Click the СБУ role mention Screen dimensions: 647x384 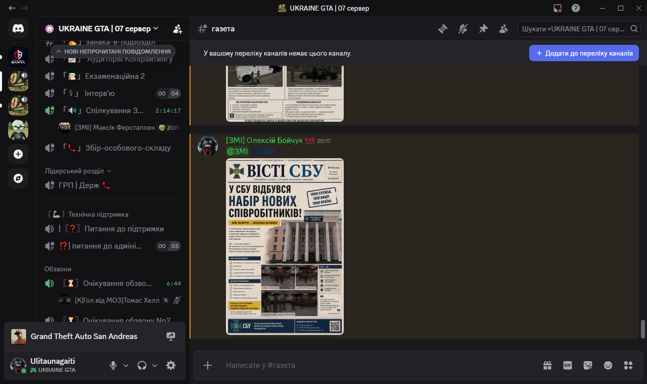click(263, 151)
